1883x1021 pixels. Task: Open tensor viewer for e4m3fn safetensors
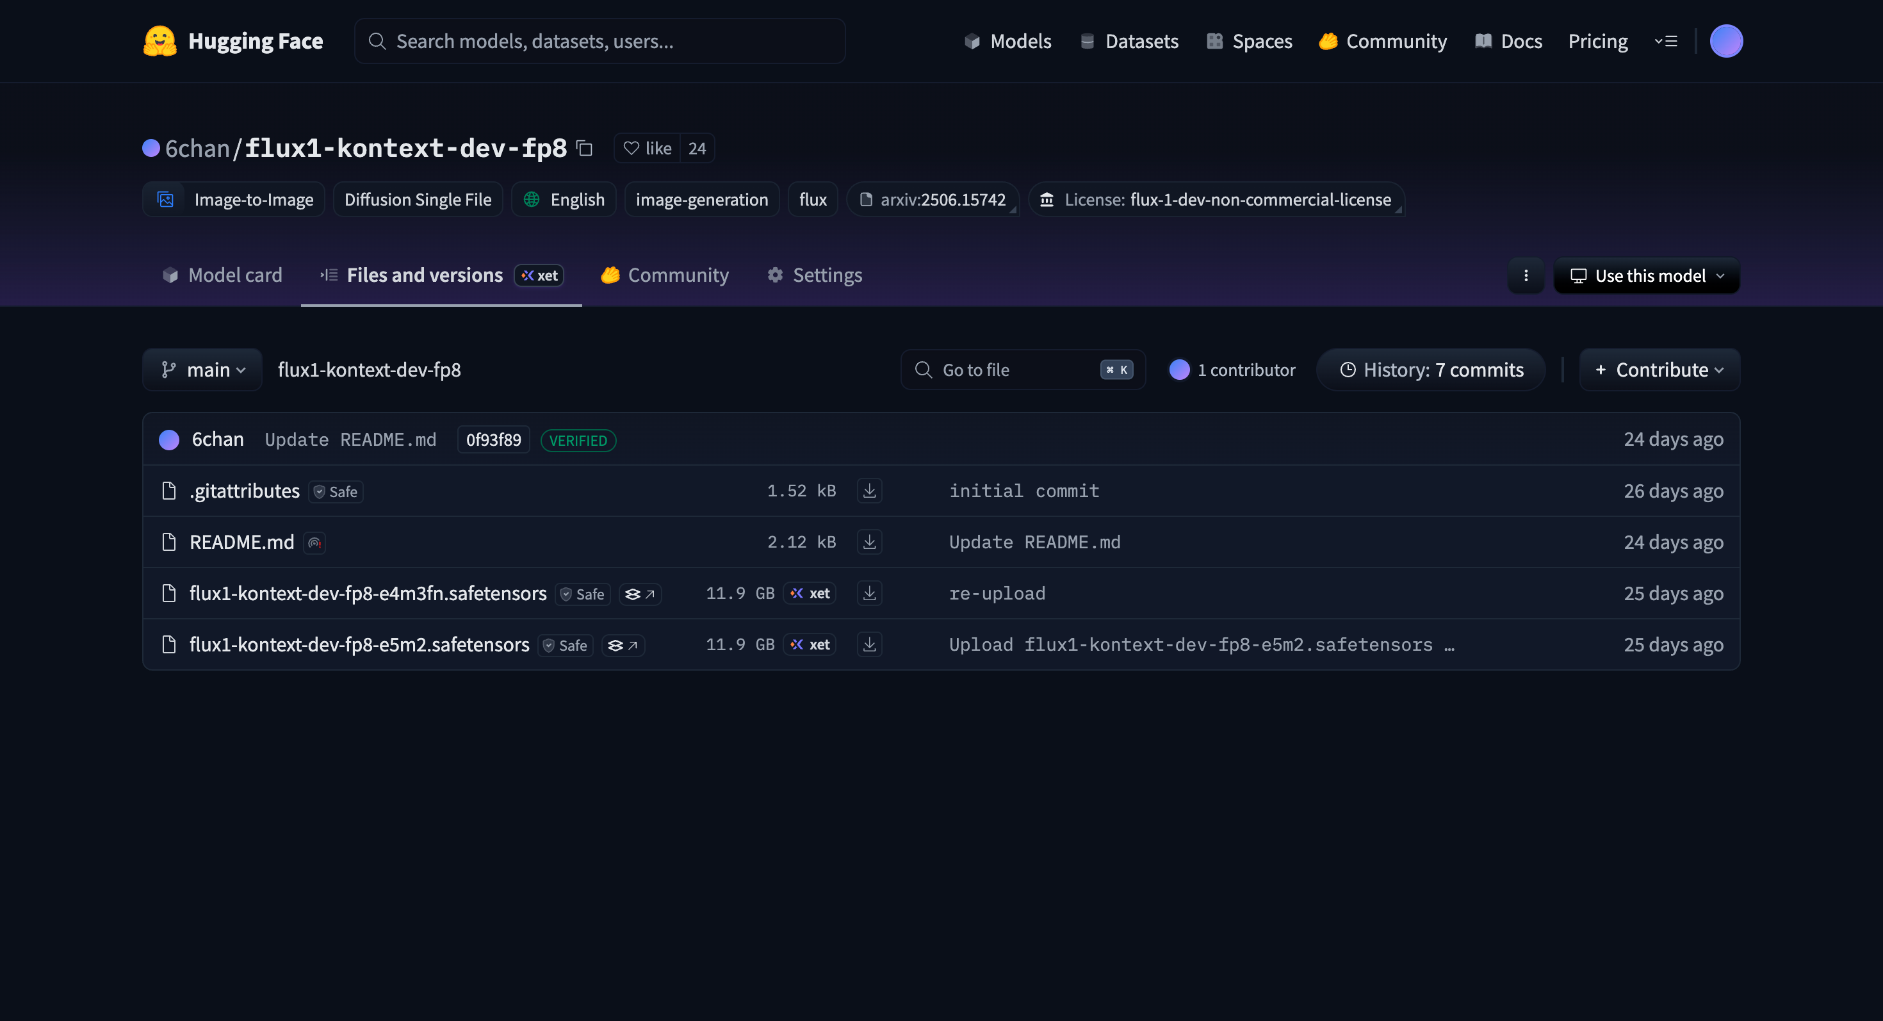click(640, 594)
